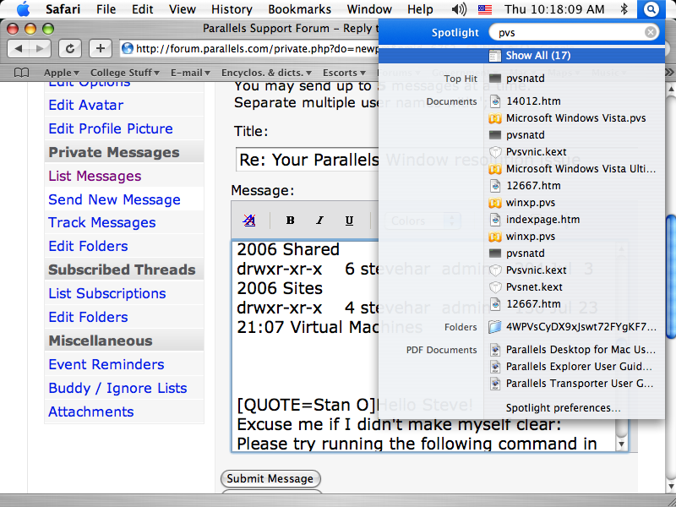This screenshot has height=507, width=676.
Task: Toggle italic in the message editor
Action: tap(319, 221)
